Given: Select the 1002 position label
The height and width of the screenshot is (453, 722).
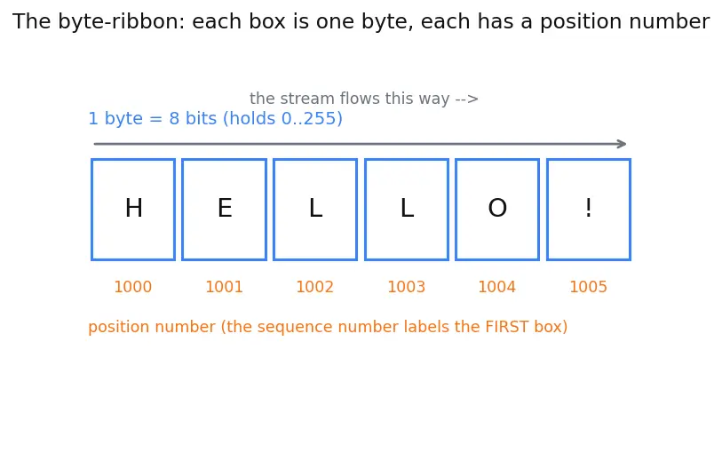Looking at the screenshot, I should pyautogui.click(x=315, y=287).
